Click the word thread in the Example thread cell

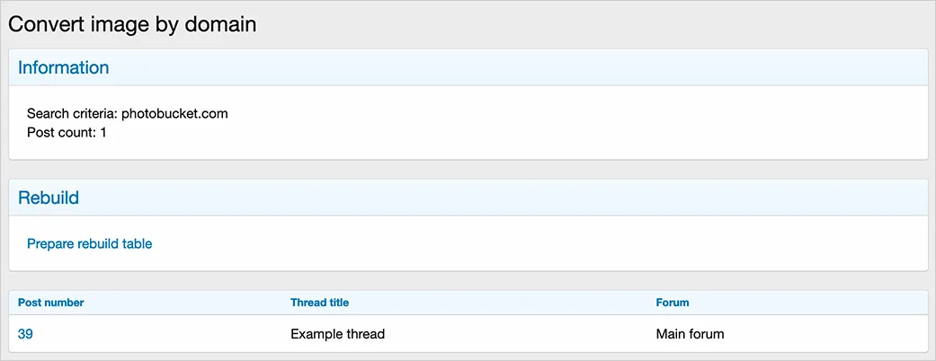pos(364,334)
